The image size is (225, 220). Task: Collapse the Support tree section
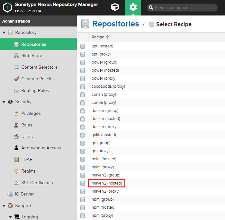tap(4, 206)
